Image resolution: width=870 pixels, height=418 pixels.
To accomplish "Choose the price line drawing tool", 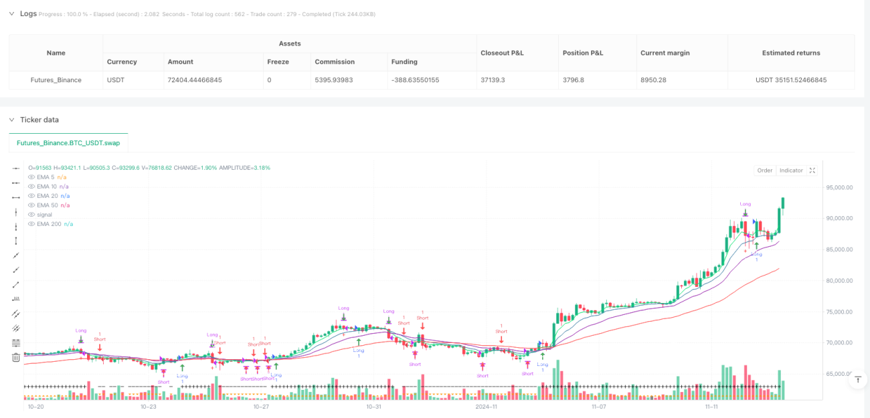I will pyautogui.click(x=16, y=299).
